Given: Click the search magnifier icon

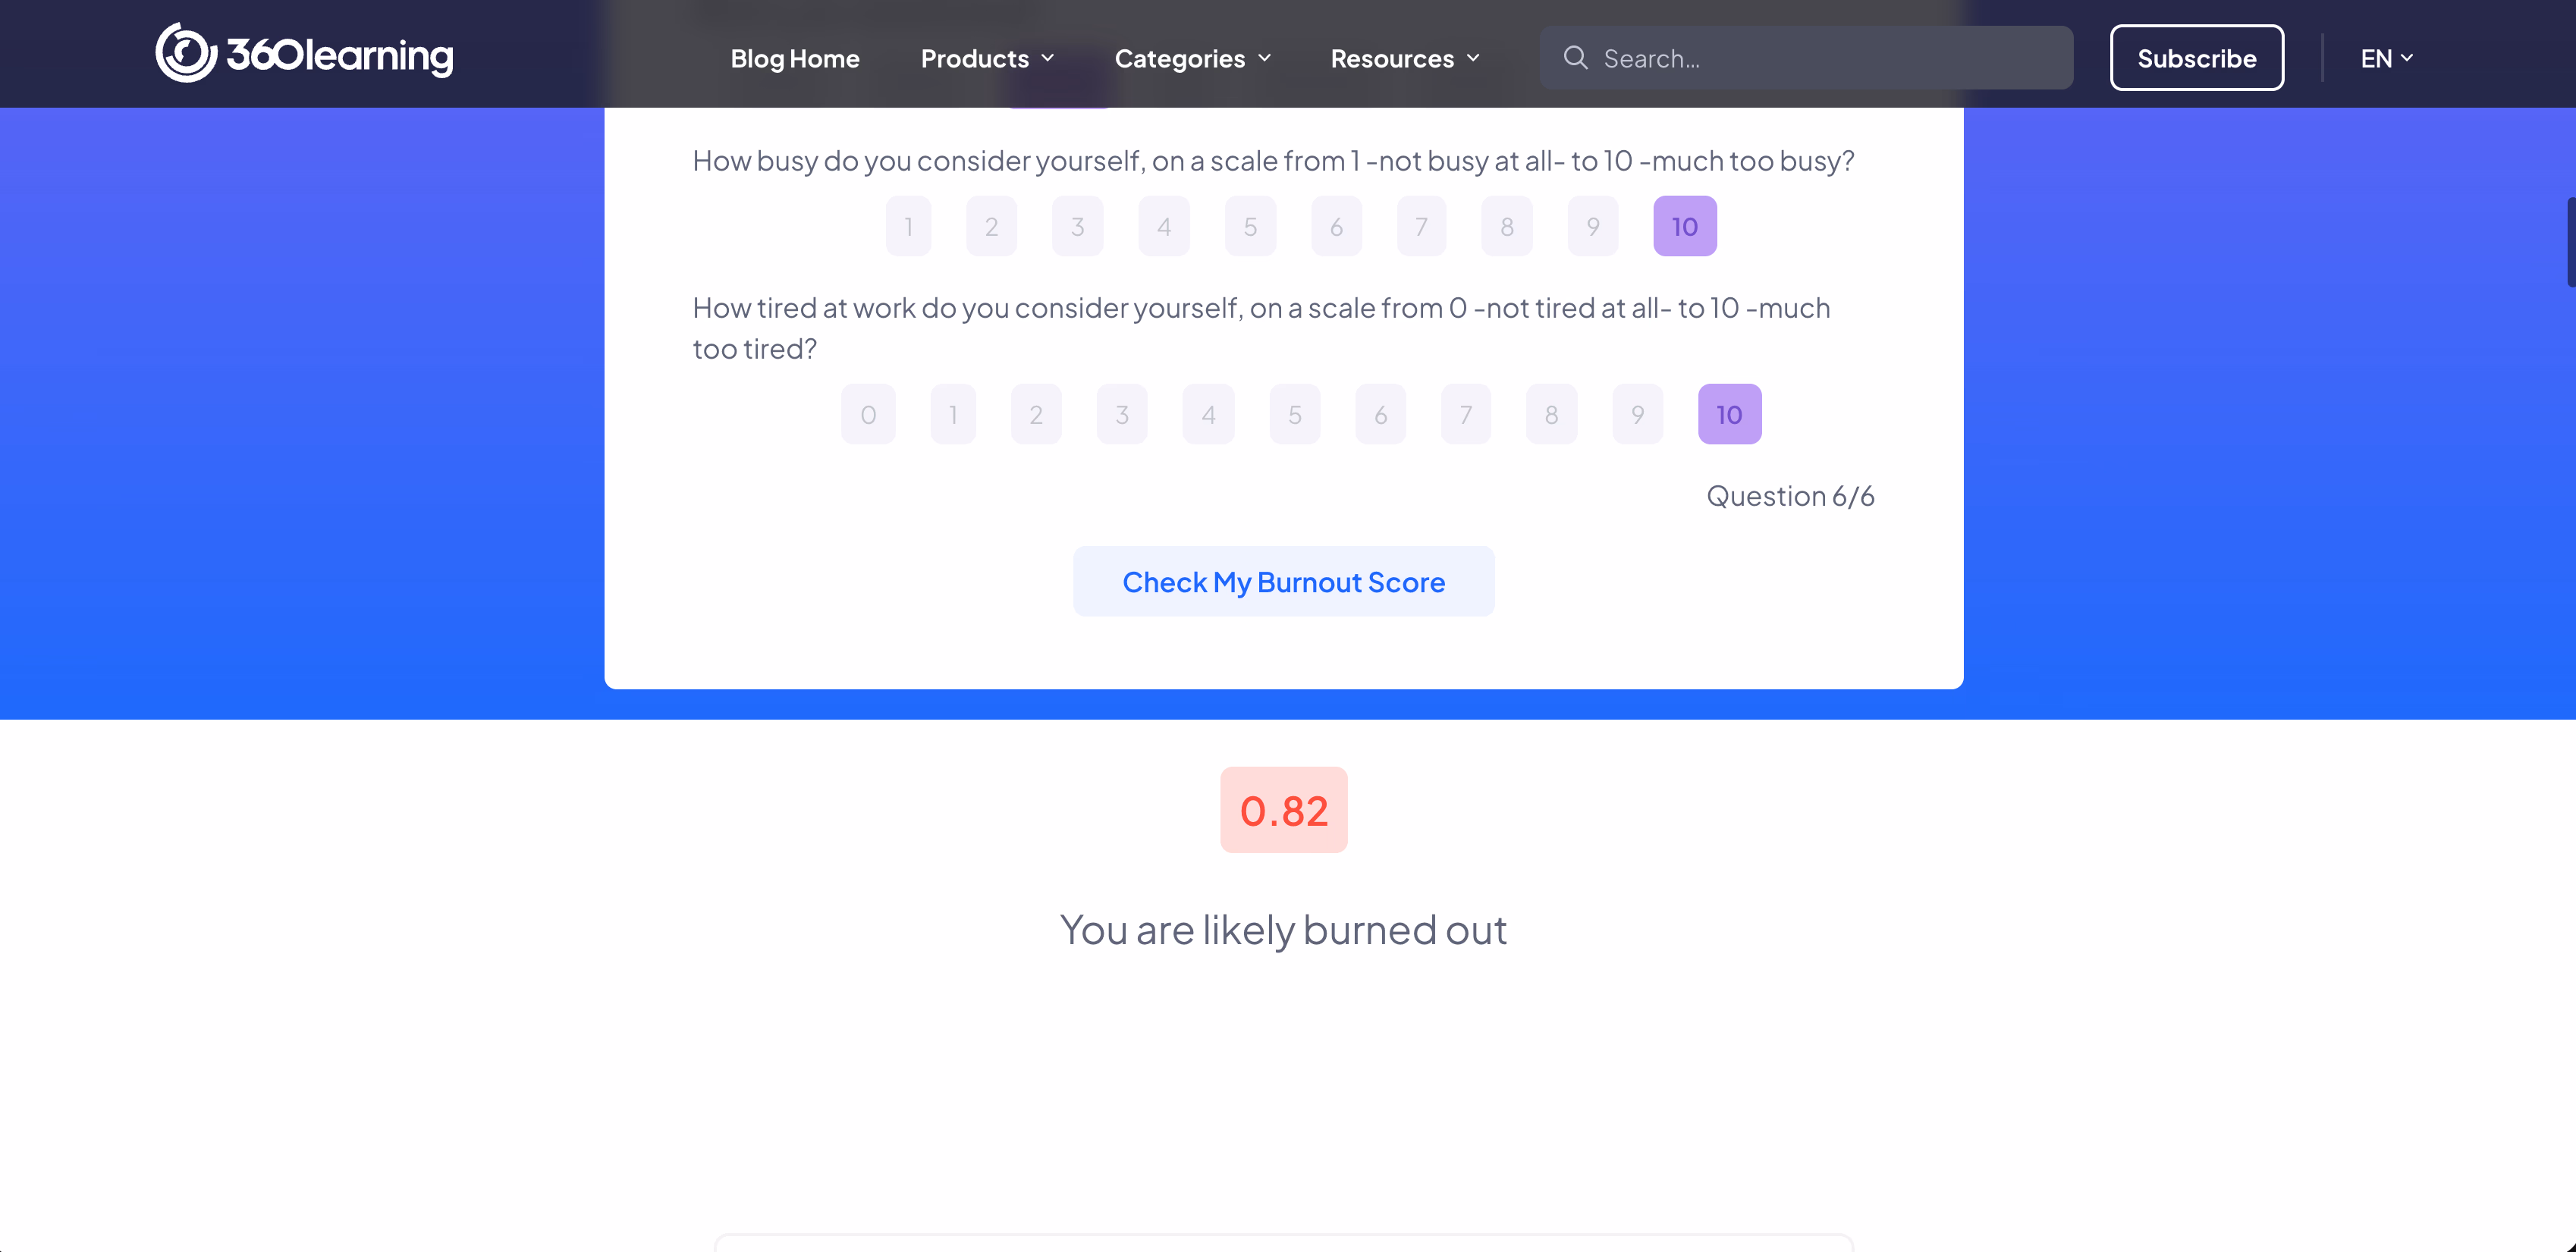Looking at the screenshot, I should click(x=1575, y=58).
